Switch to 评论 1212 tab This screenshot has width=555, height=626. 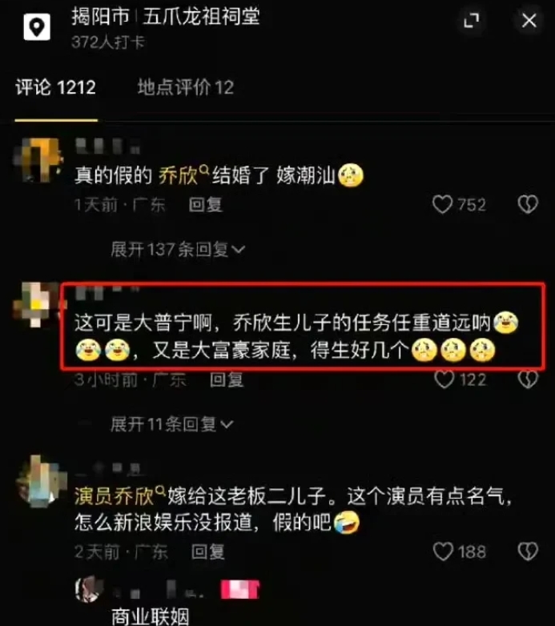click(56, 87)
